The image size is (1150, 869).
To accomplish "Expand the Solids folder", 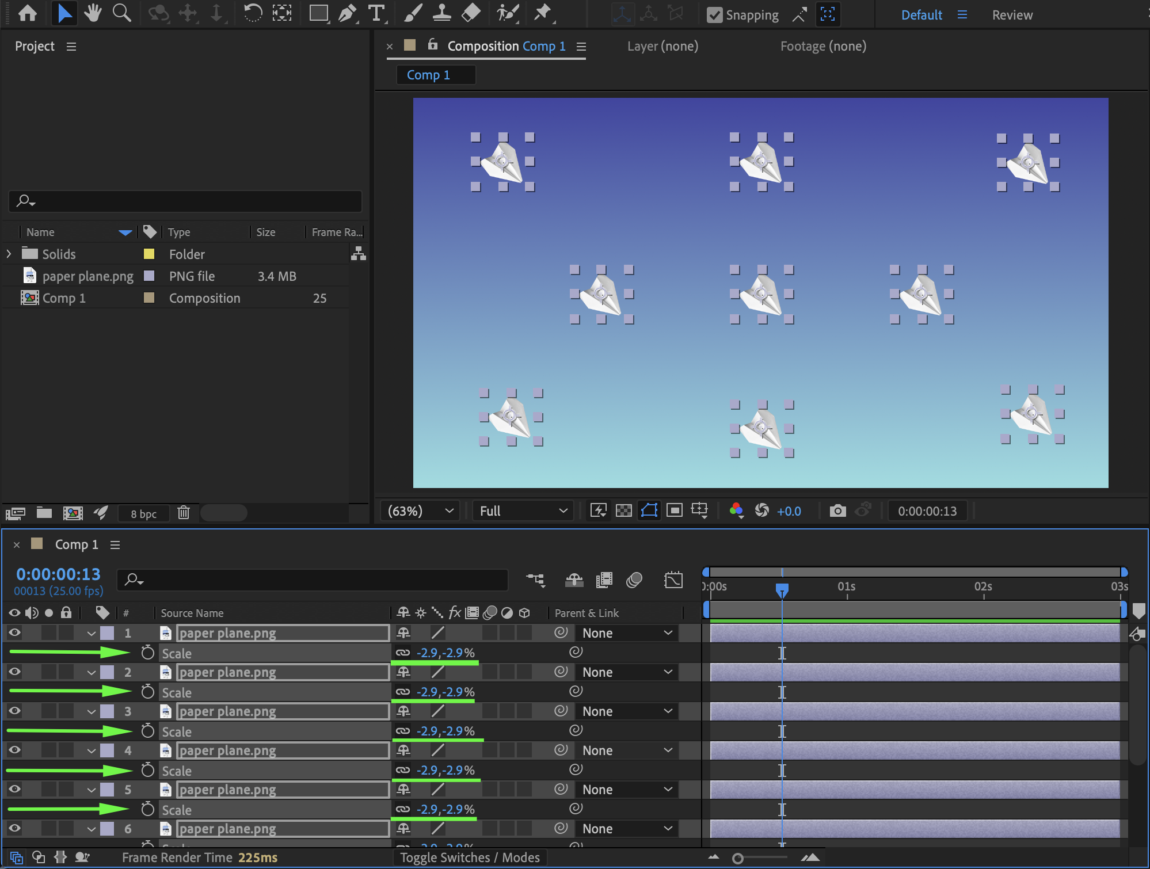I will click(9, 254).
